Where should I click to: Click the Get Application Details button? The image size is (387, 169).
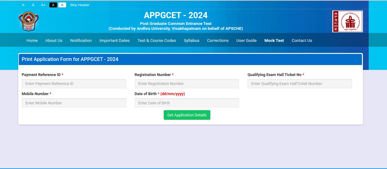(187, 115)
